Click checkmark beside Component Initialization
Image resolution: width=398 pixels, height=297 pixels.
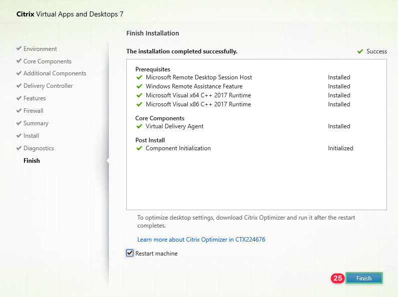click(x=139, y=148)
